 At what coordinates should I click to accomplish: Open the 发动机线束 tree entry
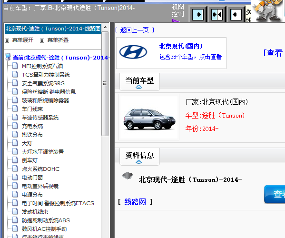(35, 212)
